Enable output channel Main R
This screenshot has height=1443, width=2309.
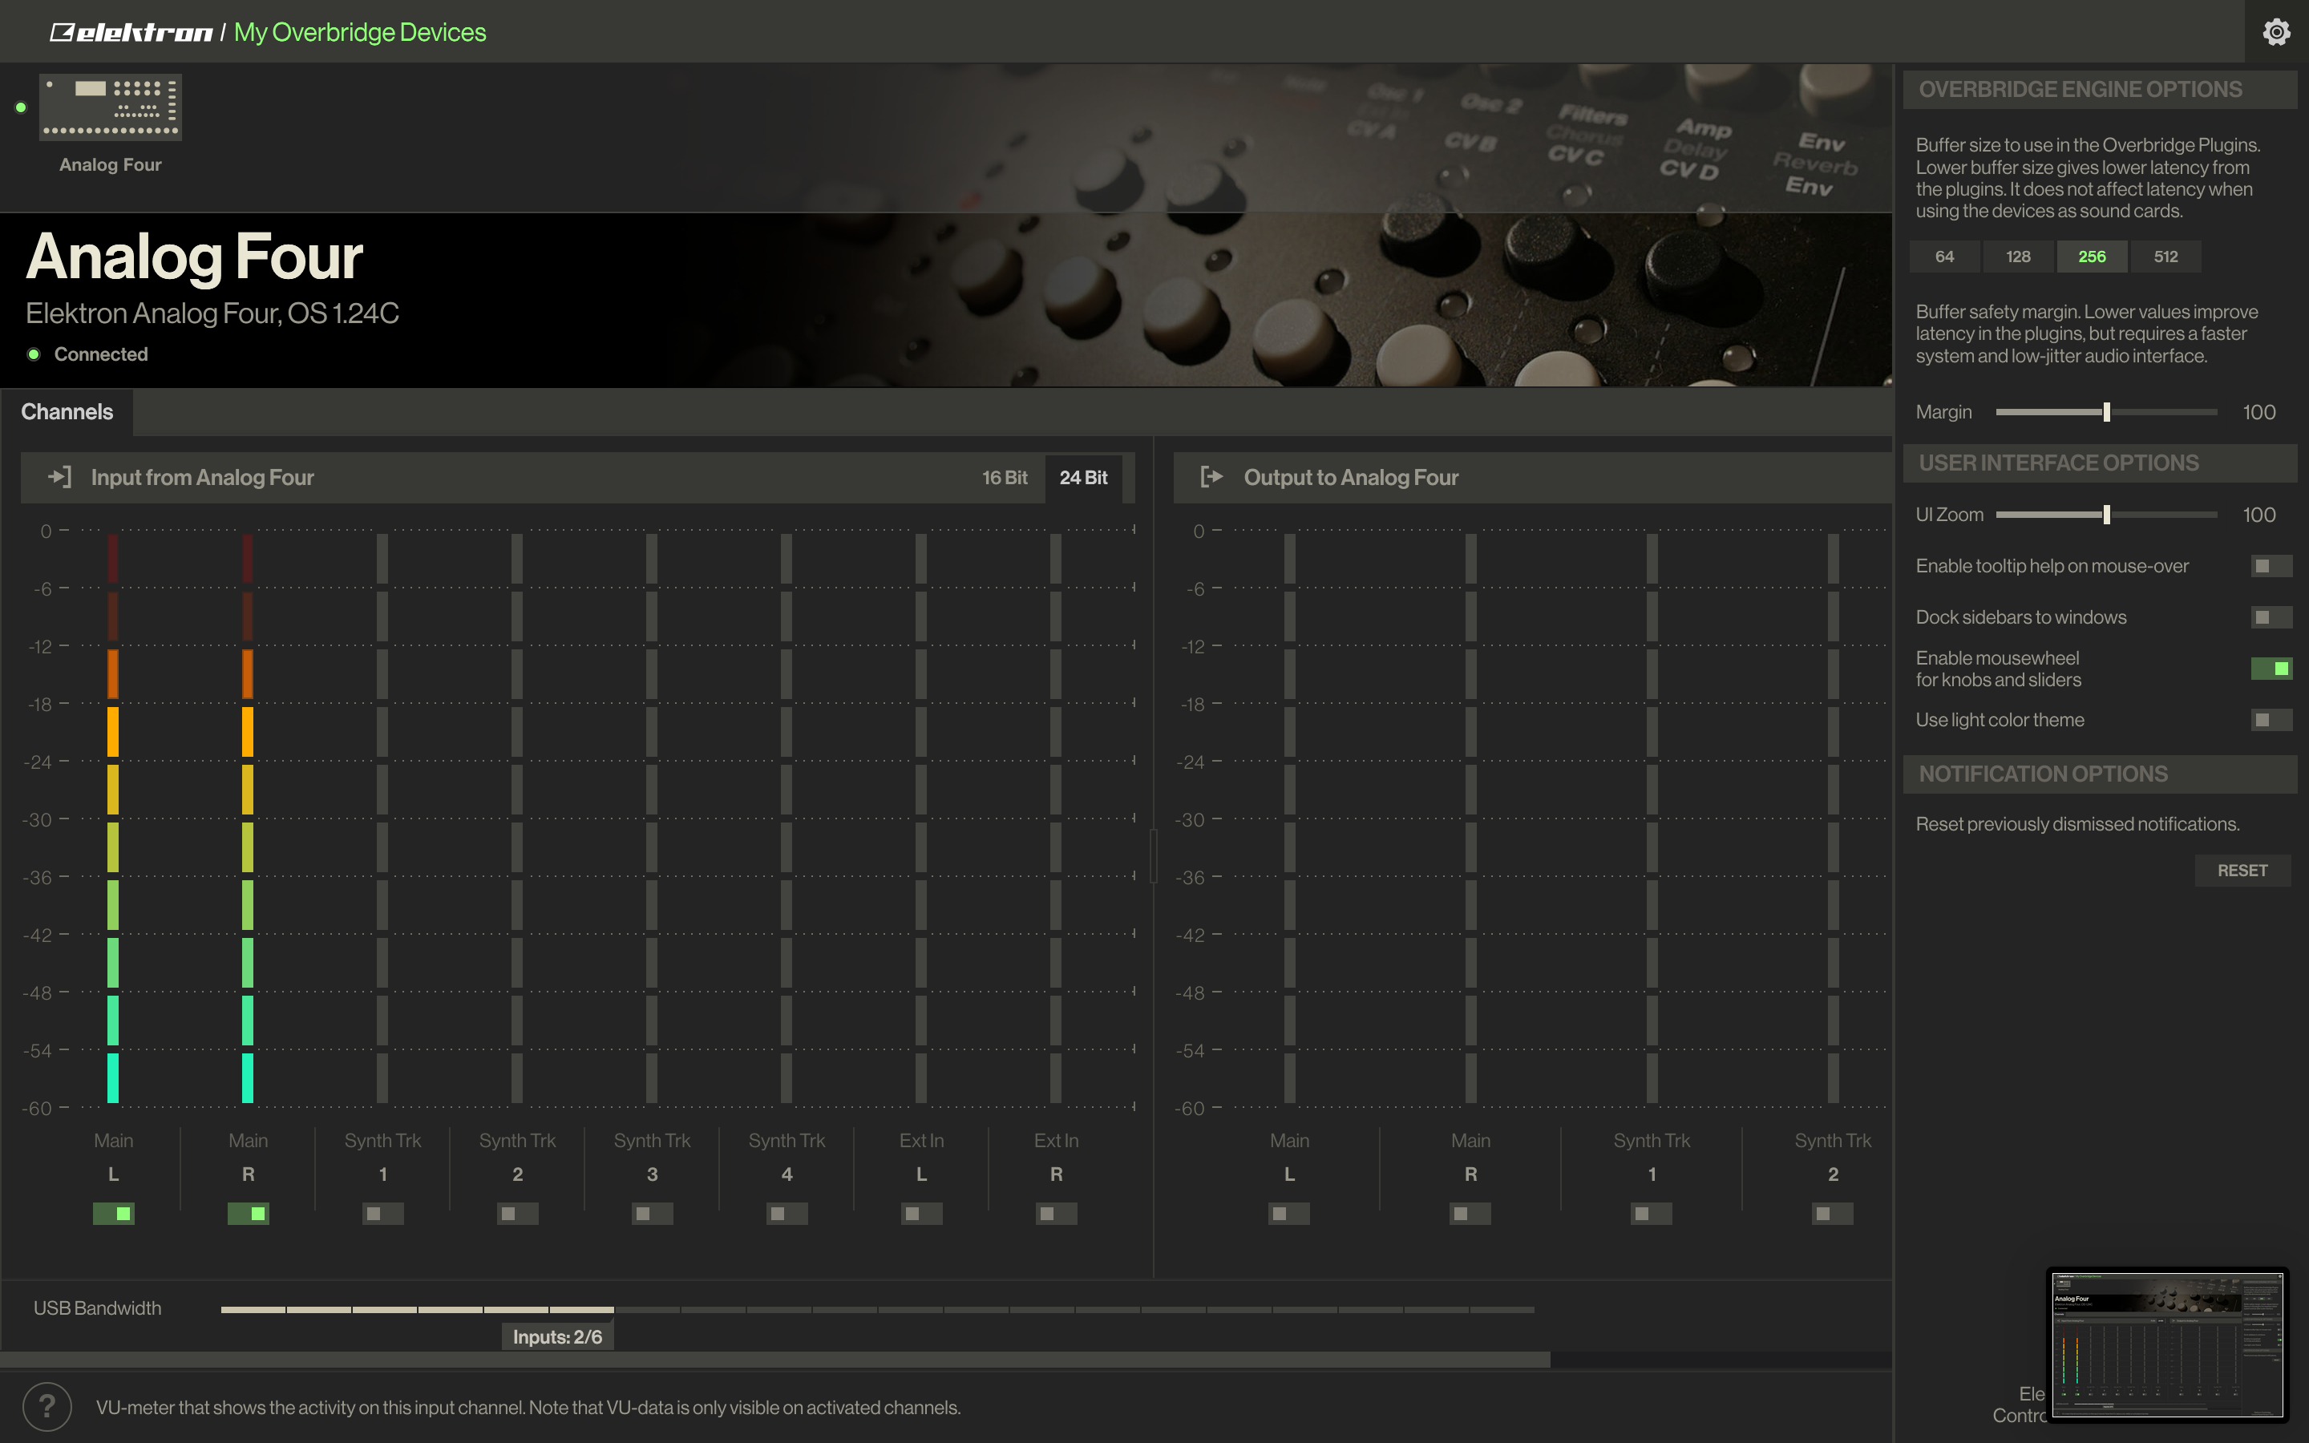pyautogui.click(x=1470, y=1213)
